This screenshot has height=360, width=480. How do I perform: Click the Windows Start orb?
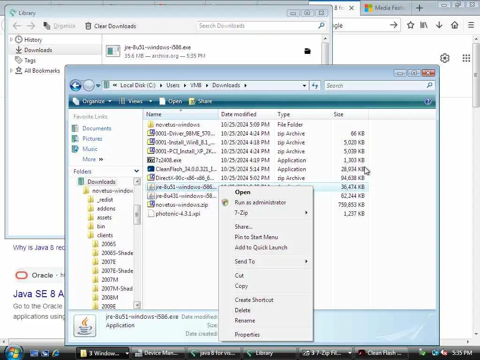[x=14, y=352]
